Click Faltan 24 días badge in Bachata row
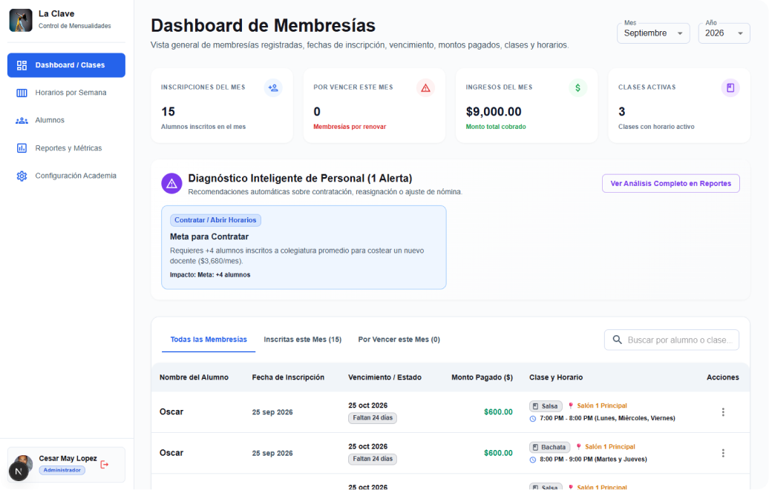The height and width of the screenshot is (490, 769). pos(373,459)
